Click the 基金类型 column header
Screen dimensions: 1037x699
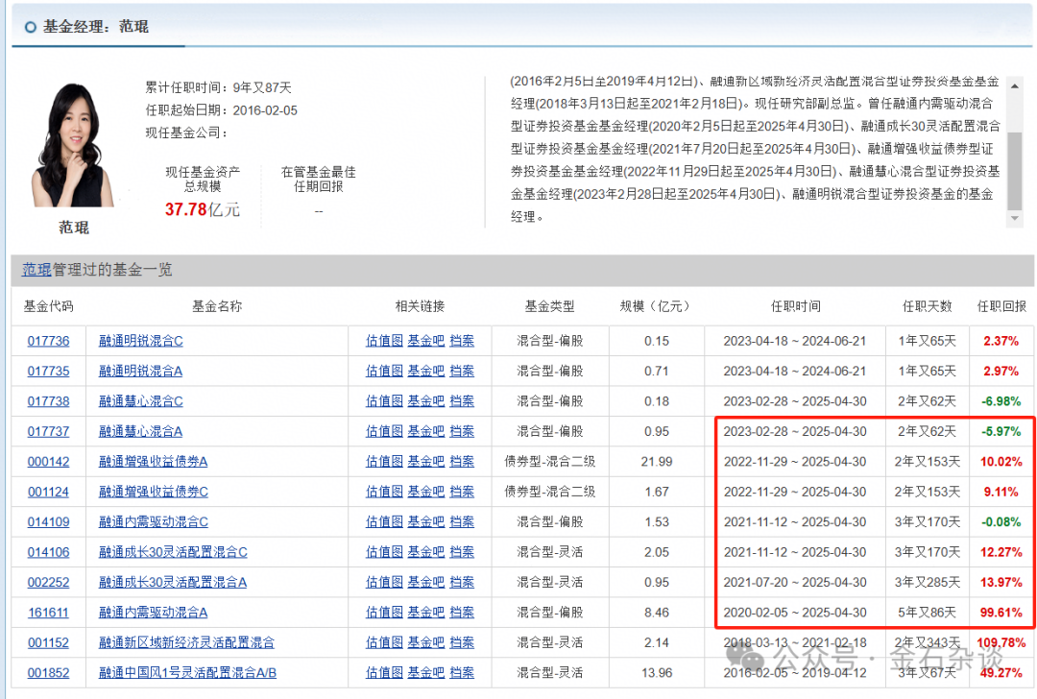coord(549,306)
